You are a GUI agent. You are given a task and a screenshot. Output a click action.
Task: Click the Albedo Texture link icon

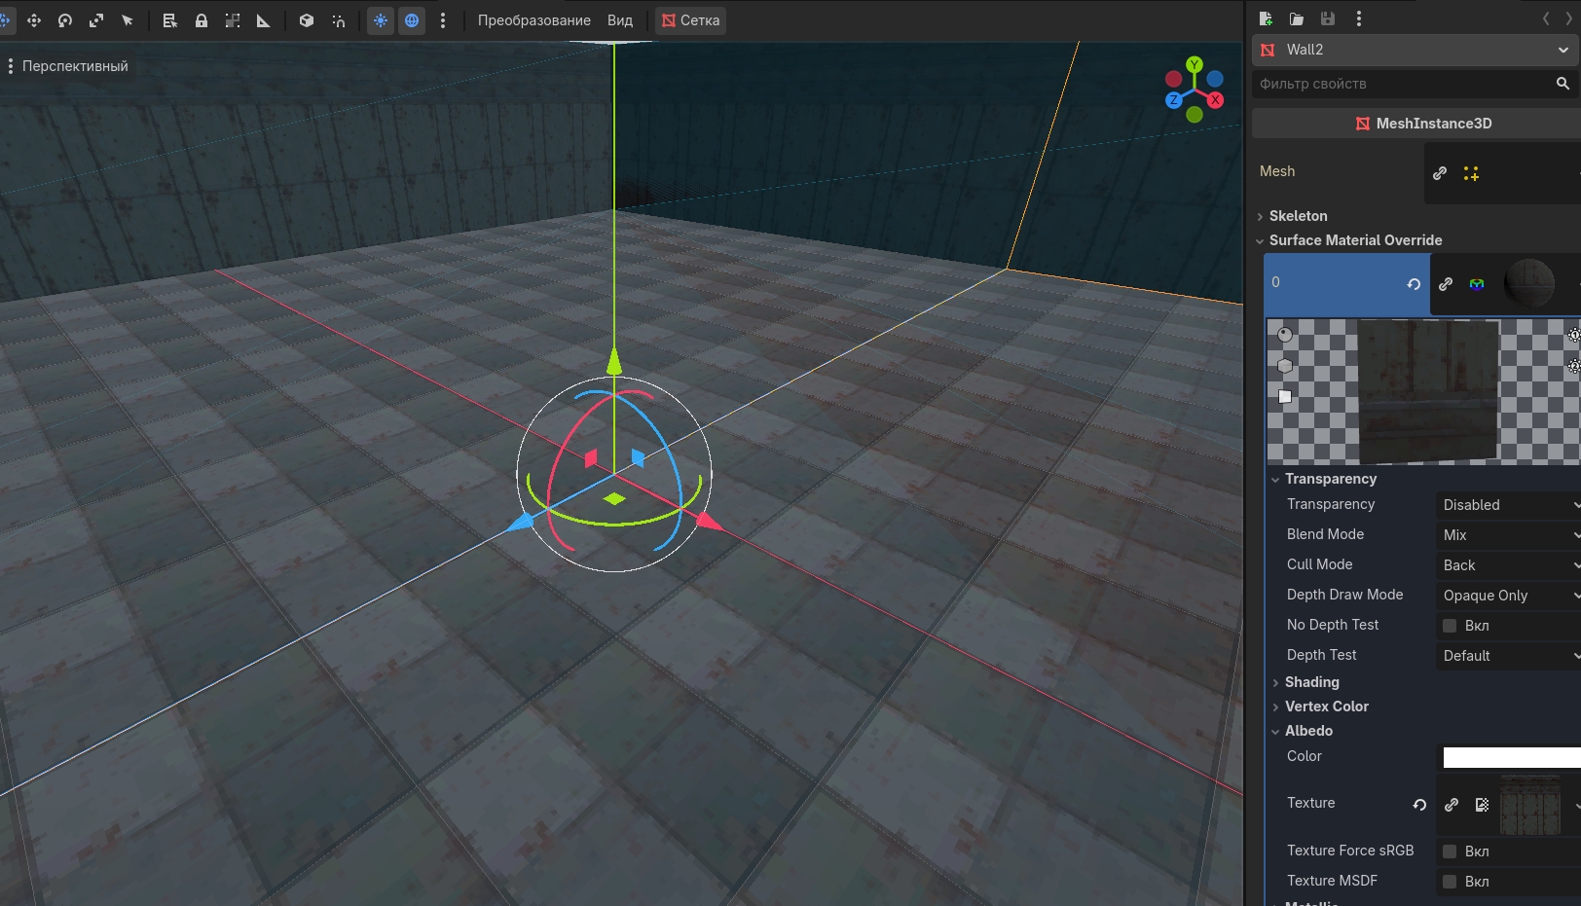(x=1452, y=805)
